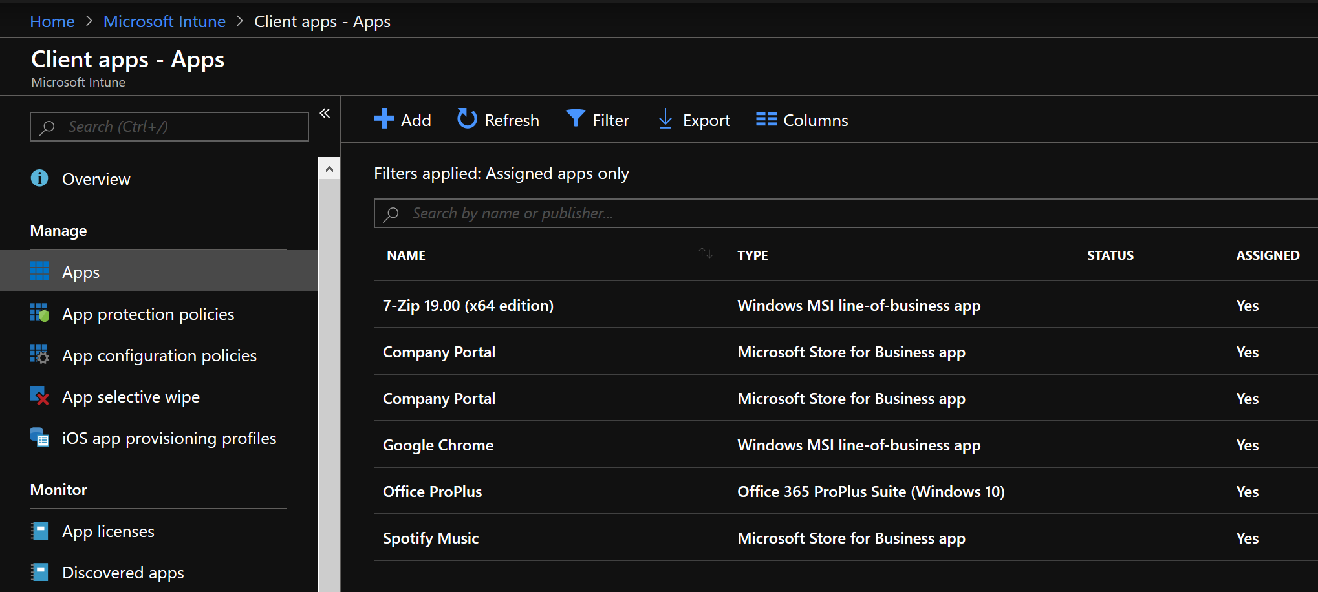This screenshot has width=1318, height=592.
Task: Click Yes in the Google Chrome row
Action: point(1248,445)
